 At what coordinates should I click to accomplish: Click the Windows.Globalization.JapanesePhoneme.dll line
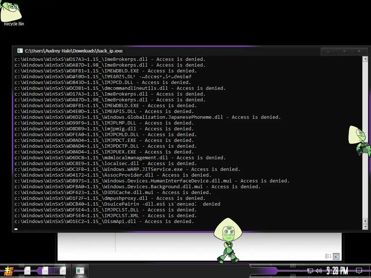[x=147, y=117]
